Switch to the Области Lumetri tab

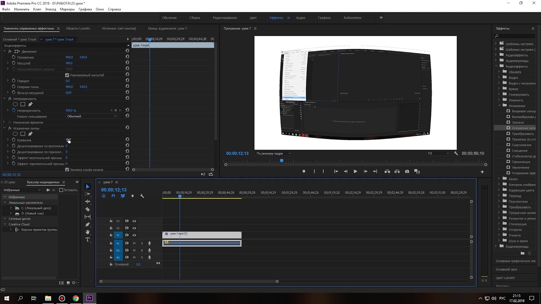click(x=78, y=29)
